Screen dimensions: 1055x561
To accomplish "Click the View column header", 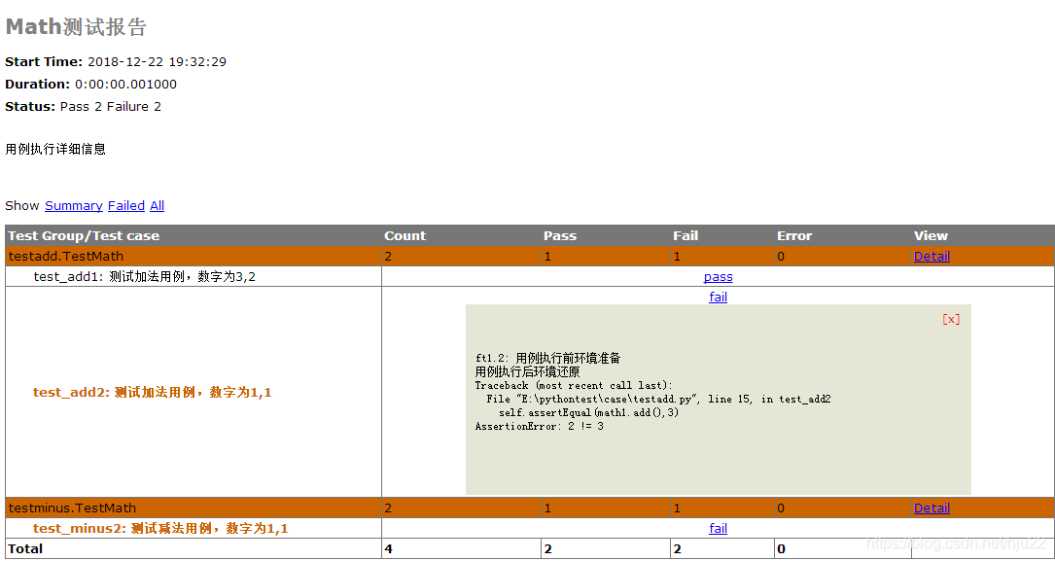I will [931, 236].
